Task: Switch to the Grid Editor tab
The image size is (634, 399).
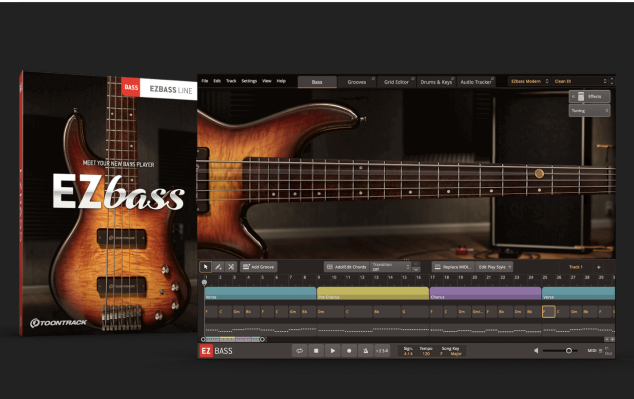Action: 396,82
